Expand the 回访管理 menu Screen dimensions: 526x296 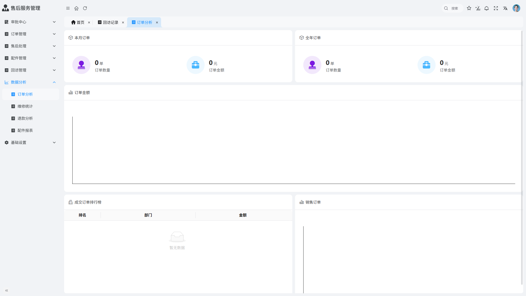pyautogui.click(x=30, y=70)
